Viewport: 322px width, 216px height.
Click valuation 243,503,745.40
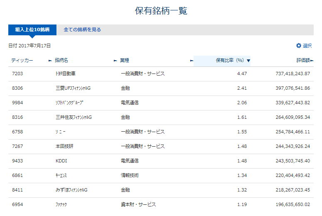click(x=293, y=161)
